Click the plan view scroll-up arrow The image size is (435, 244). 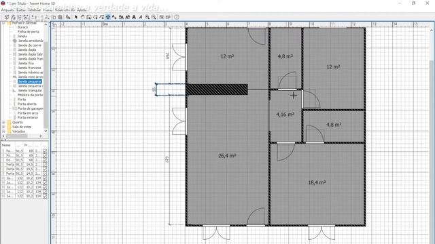coord(432,30)
